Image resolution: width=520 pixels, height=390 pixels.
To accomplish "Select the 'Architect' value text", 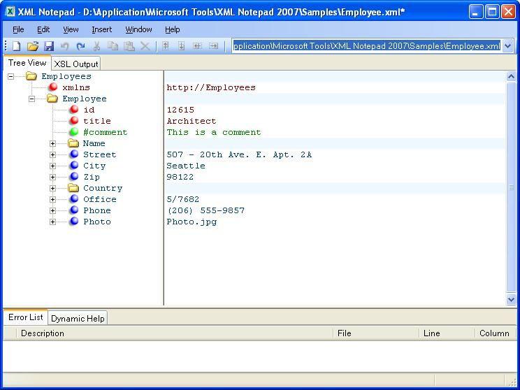I will [x=192, y=121].
